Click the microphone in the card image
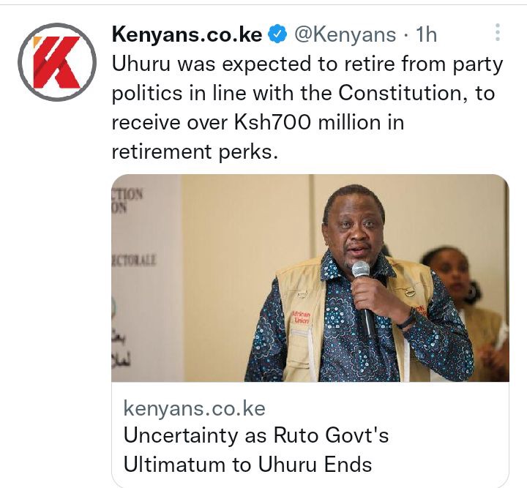527x488 pixels. tap(364, 298)
